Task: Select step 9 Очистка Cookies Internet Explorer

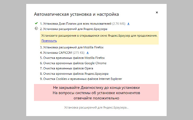Action: [81, 79]
